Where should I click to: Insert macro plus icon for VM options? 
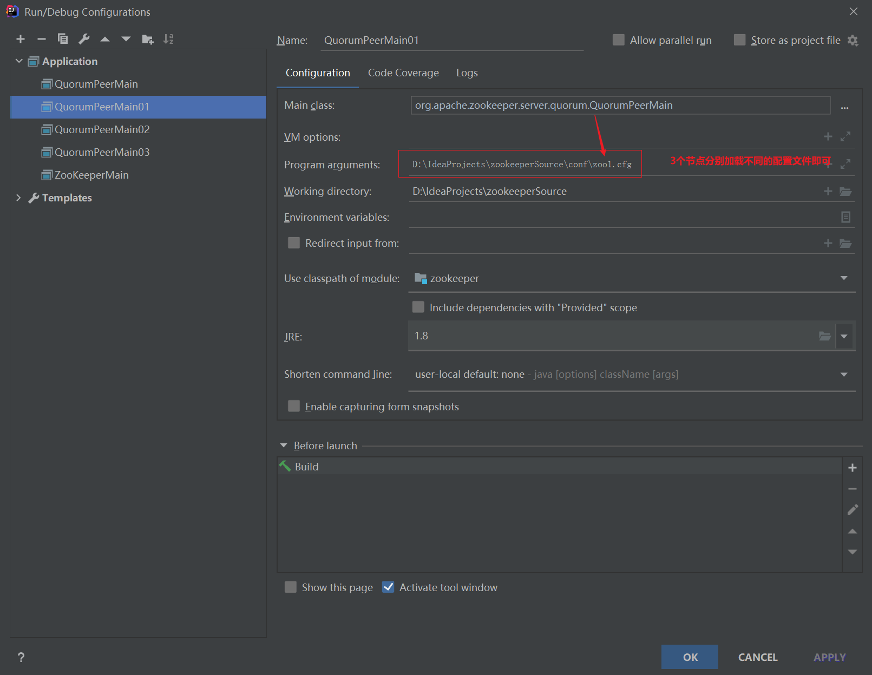pyautogui.click(x=828, y=136)
